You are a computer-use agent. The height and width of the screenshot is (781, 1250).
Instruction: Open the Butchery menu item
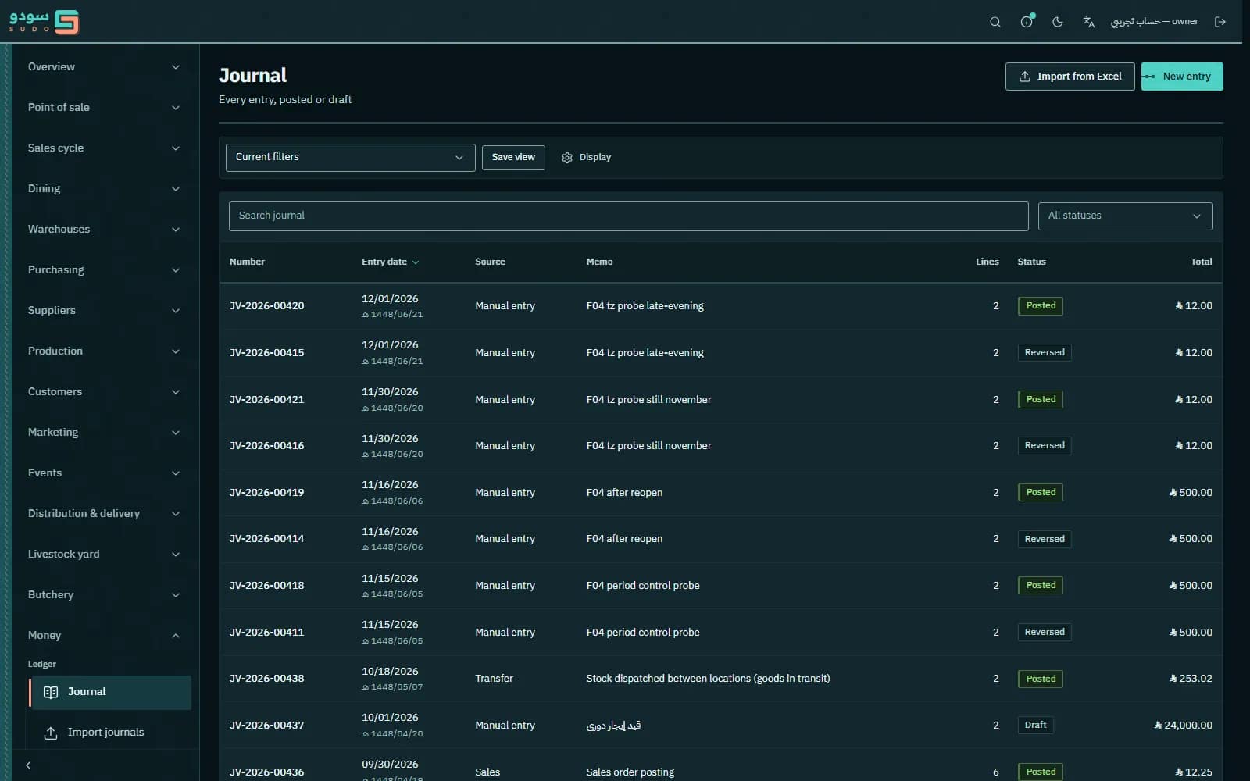point(103,595)
